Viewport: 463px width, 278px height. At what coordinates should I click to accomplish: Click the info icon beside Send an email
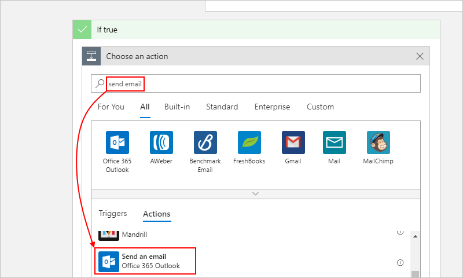400,262
